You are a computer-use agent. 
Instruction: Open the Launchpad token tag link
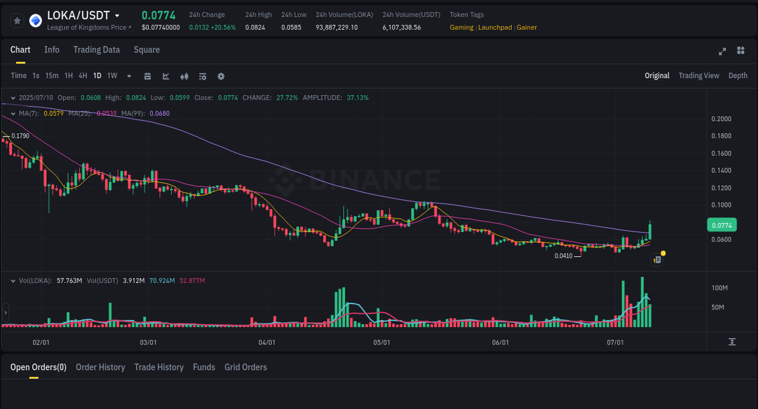click(495, 27)
